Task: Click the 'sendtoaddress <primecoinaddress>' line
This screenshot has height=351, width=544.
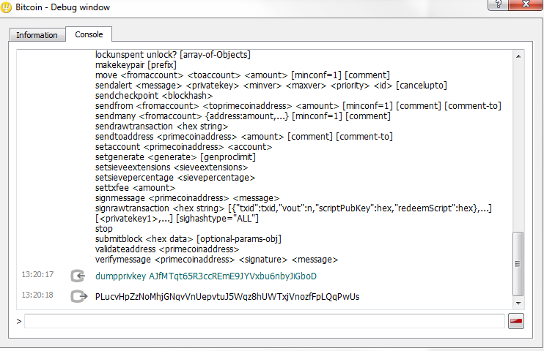Action: [x=244, y=137]
